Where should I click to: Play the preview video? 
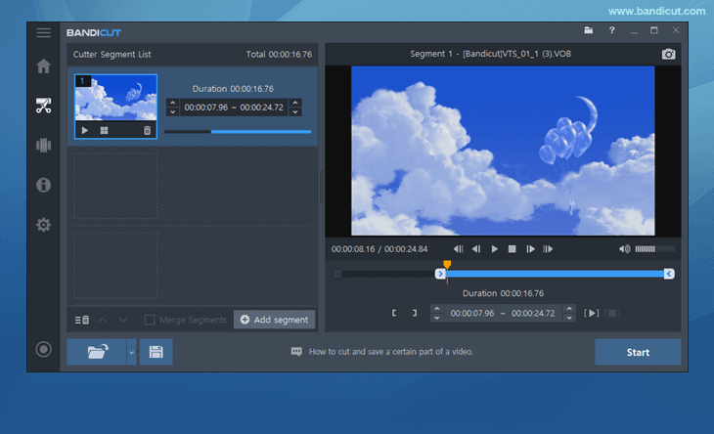[495, 249]
